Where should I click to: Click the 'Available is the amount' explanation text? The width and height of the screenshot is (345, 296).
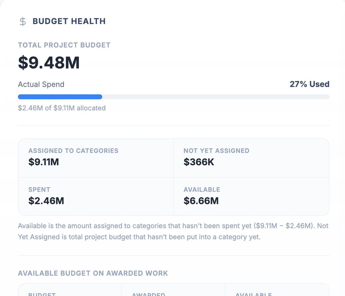pyautogui.click(x=173, y=231)
